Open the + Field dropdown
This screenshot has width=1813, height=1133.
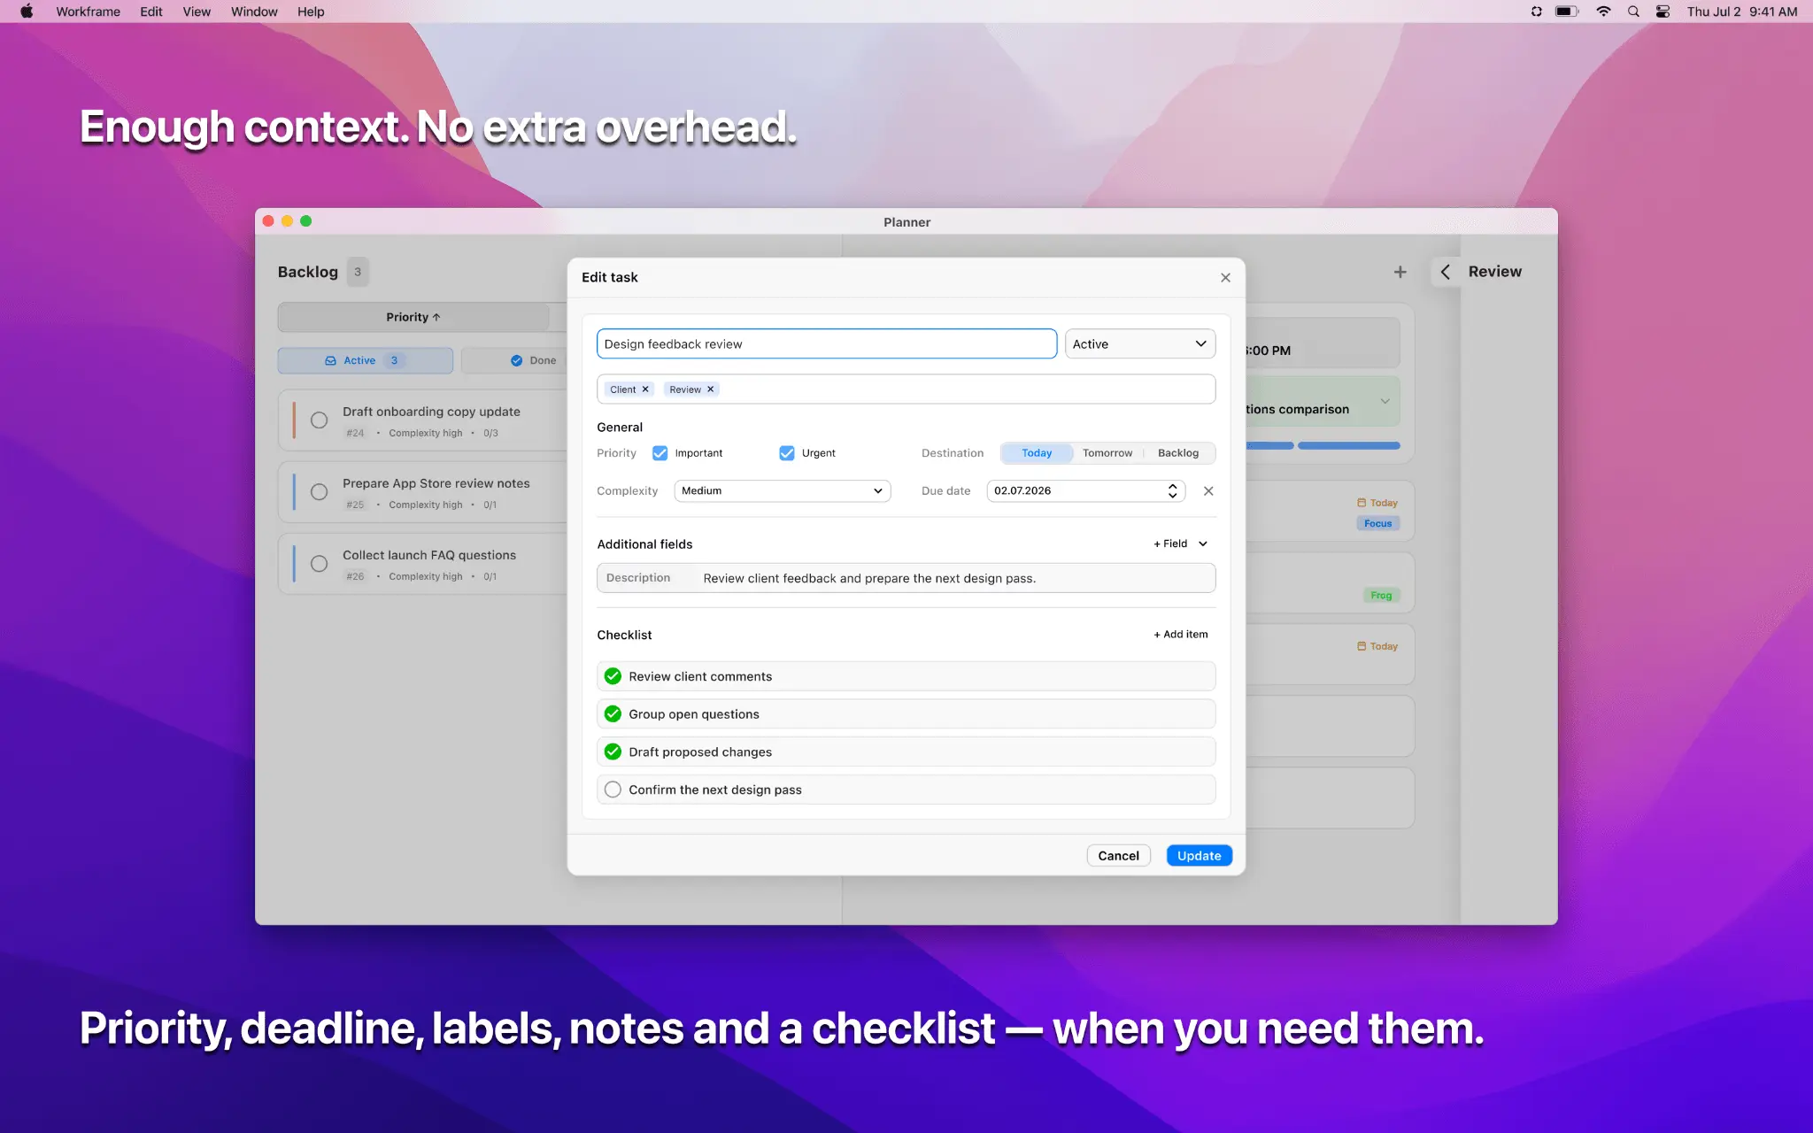click(x=1180, y=544)
